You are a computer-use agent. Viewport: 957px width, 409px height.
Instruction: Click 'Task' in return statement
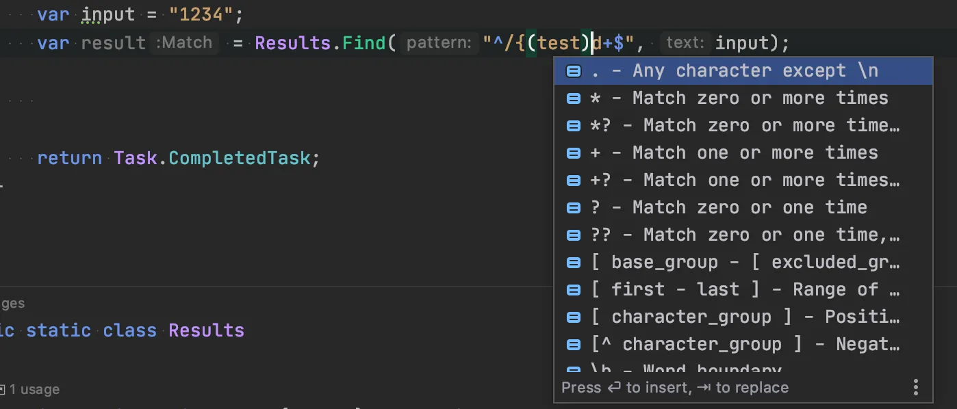pyautogui.click(x=136, y=158)
